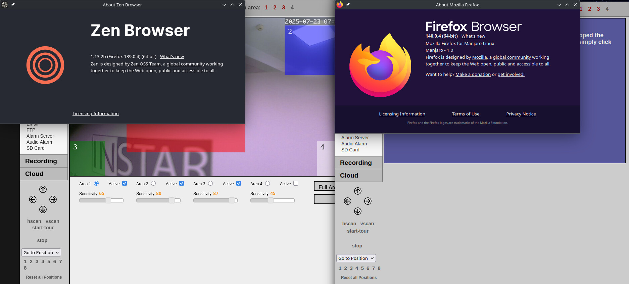Viewport: 629px width, 284px height.
Task: Click stop in right Firefox window panel
Action: tap(357, 246)
